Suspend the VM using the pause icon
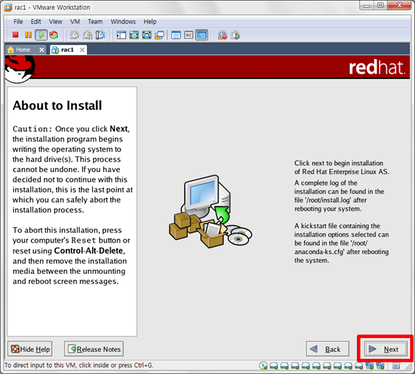The width and height of the screenshot is (415, 374). point(28,35)
